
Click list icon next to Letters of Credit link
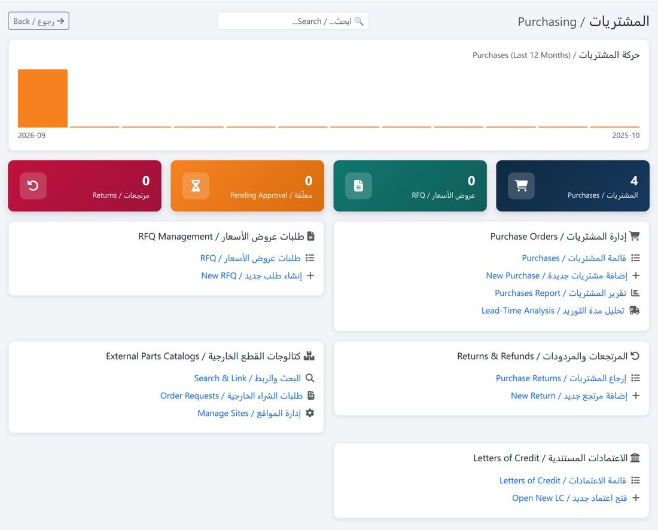coord(635,480)
